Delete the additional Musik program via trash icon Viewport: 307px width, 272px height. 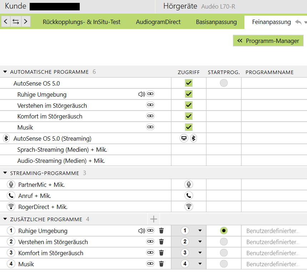coord(161,264)
